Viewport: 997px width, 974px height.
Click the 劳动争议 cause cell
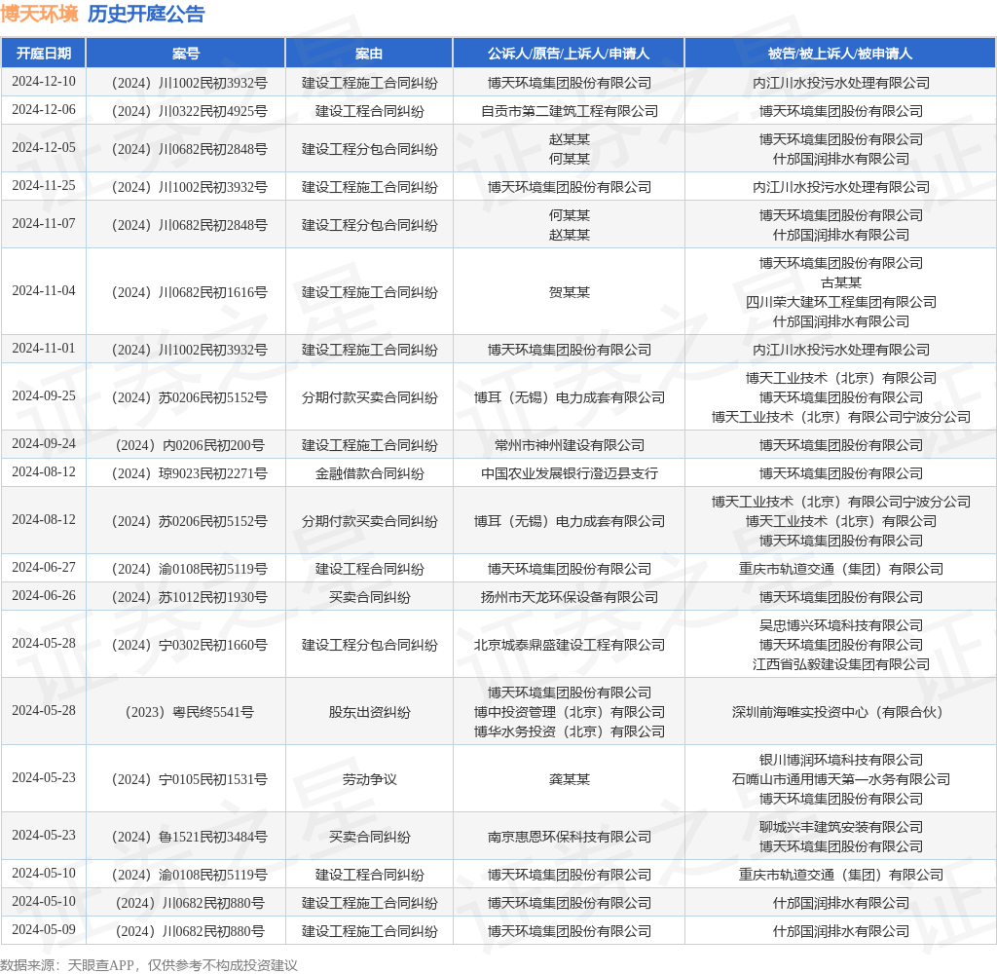pos(369,779)
